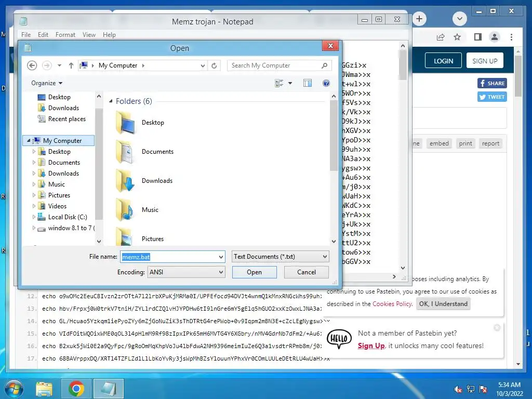Open File Explorer from taskbar

tap(44, 389)
